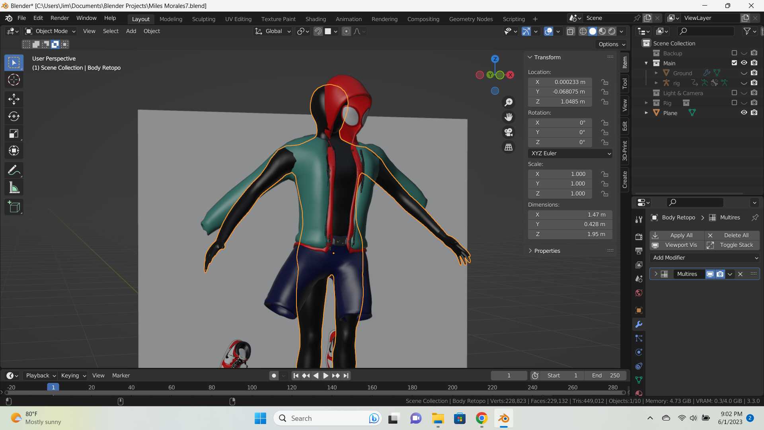The height and width of the screenshot is (430, 764).
Task: Click the Delete All button
Action: tap(732, 236)
